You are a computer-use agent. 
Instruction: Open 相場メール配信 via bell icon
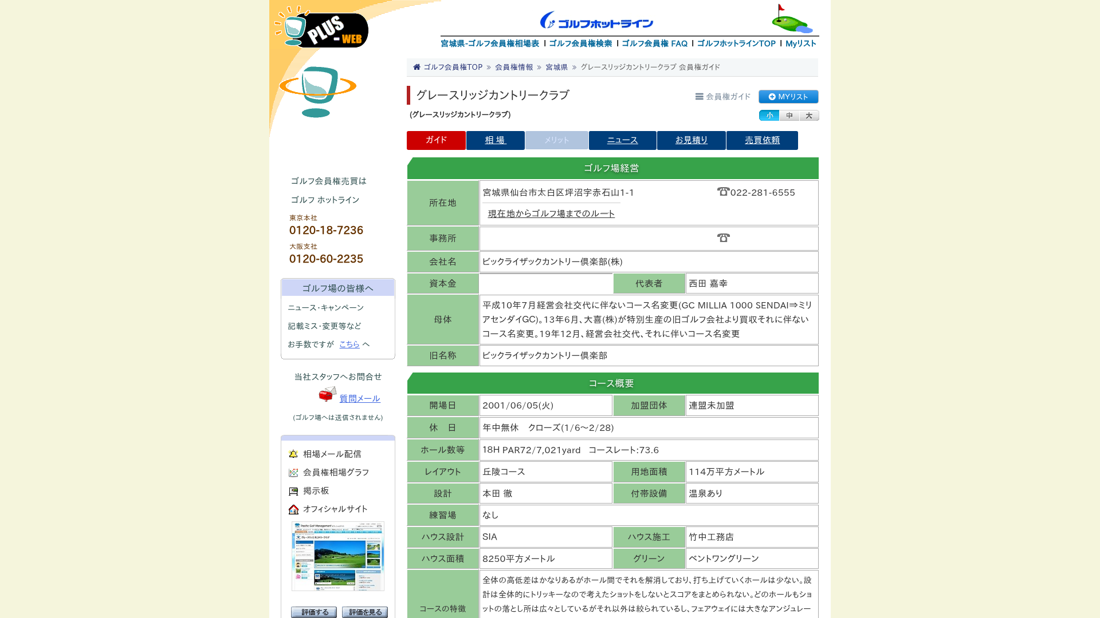point(293,454)
